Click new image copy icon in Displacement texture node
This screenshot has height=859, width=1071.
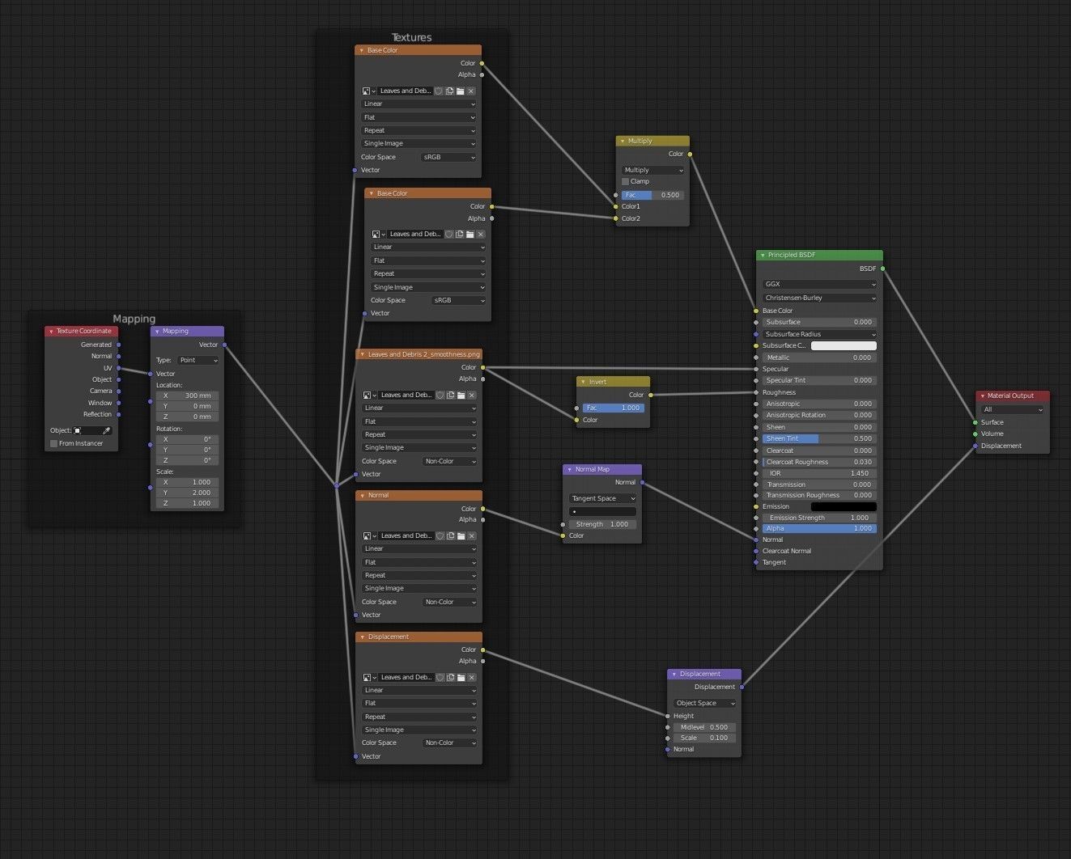click(450, 677)
